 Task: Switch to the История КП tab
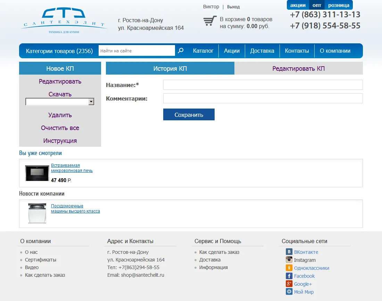170,68
